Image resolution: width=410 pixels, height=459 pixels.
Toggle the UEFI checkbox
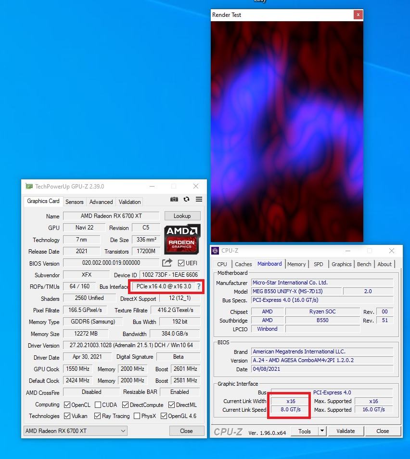click(x=181, y=263)
